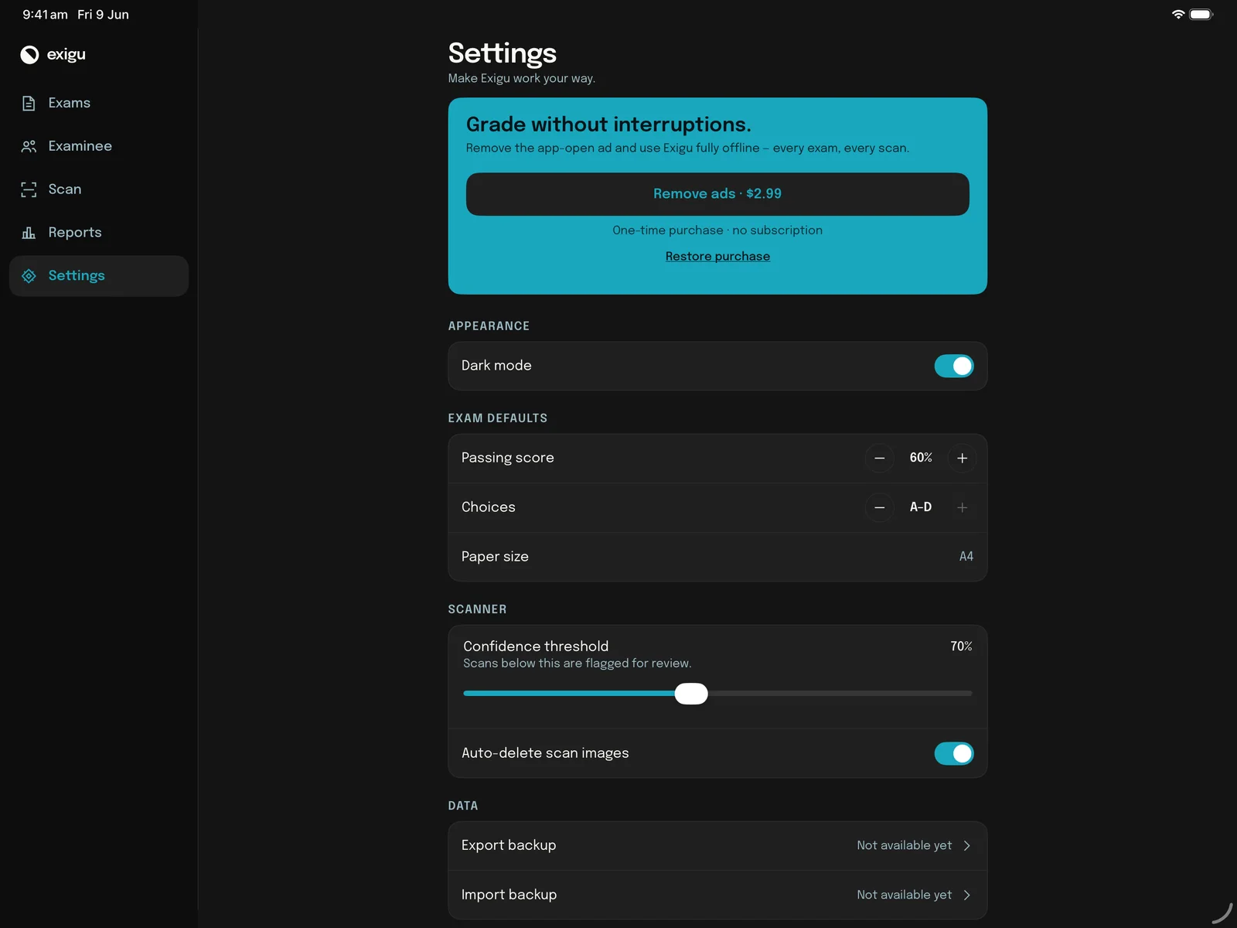Click the Auto-delete scan images label

[545, 754]
